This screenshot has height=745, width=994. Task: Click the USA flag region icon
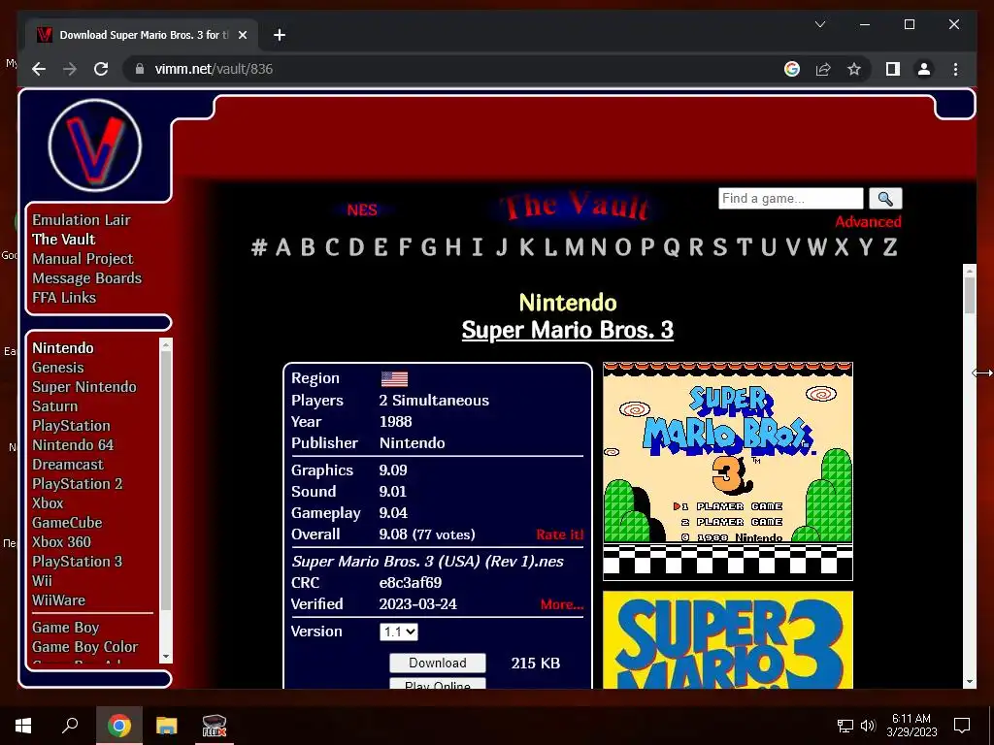[x=394, y=379]
